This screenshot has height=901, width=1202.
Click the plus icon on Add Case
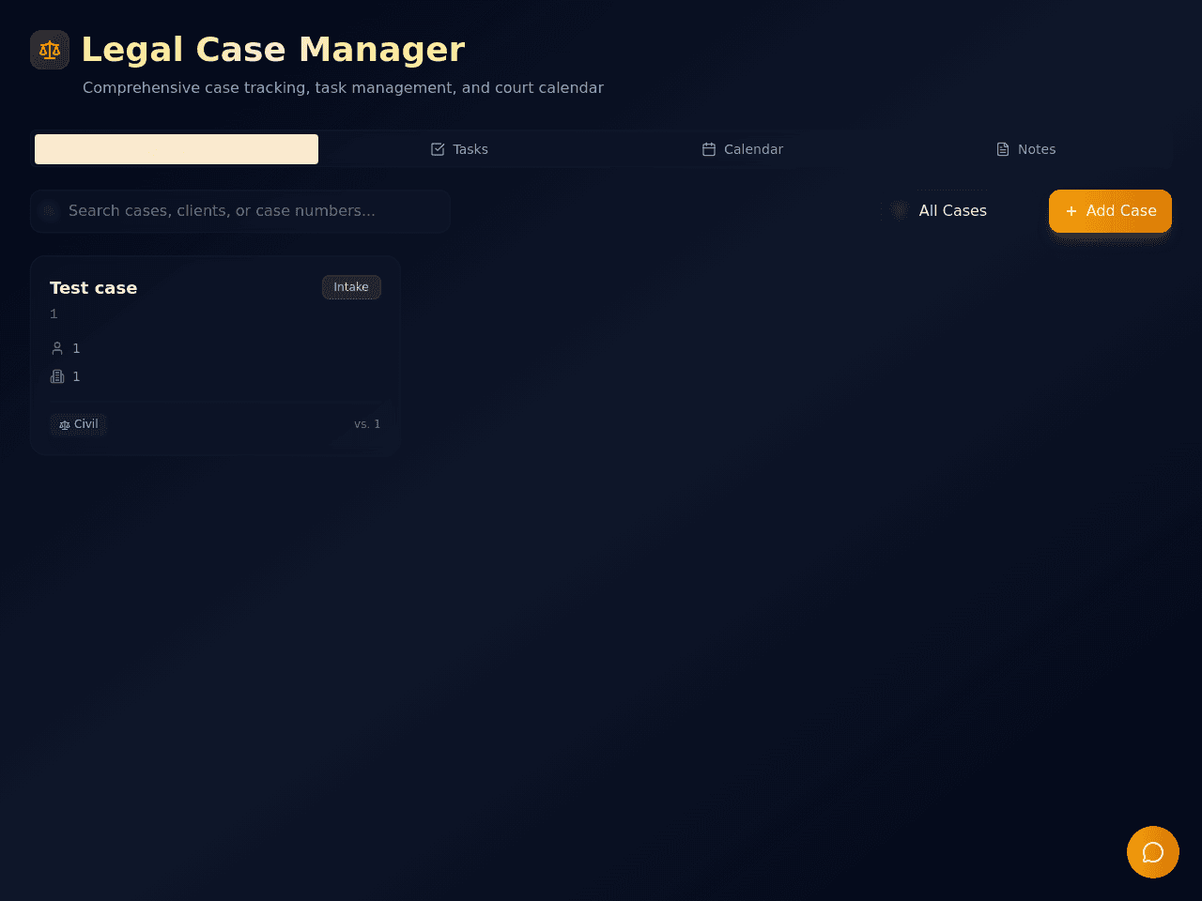click(x=1071, y=211)
